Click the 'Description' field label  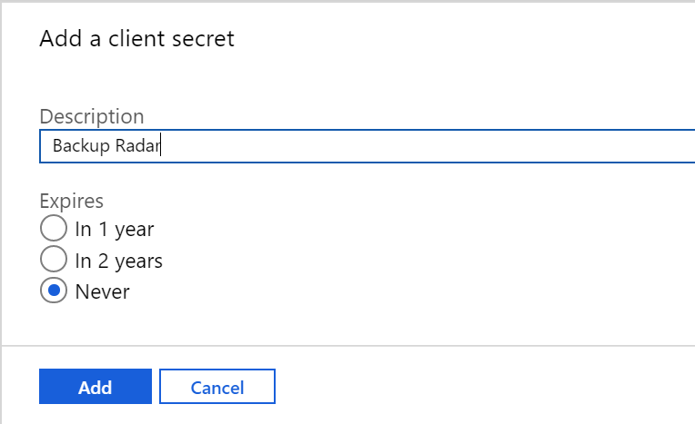[92, 116]
